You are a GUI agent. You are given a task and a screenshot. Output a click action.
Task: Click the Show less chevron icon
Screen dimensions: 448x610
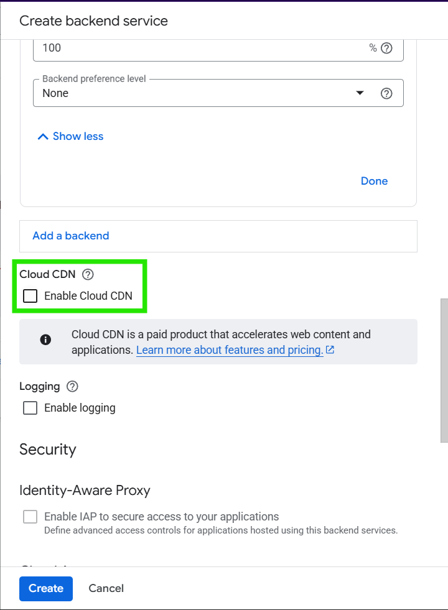[43, 137]
